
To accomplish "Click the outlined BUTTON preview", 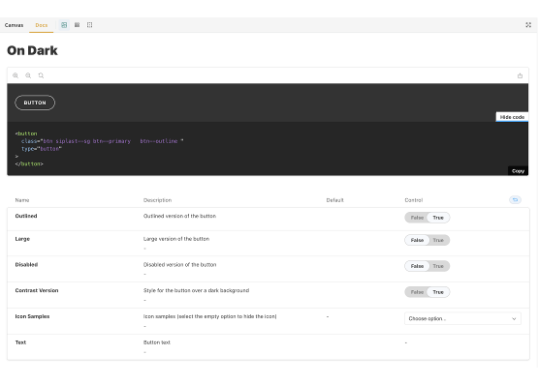I will tap(35, 103).
